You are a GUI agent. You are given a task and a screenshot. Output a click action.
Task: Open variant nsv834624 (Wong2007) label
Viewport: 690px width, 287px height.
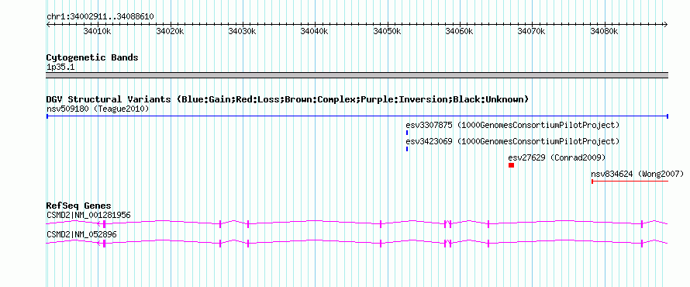pyautogui.click(x=637, y=174)
